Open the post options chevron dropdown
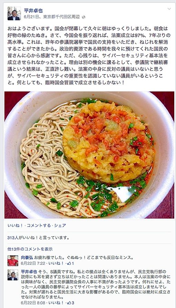 [x=169, y=9]
